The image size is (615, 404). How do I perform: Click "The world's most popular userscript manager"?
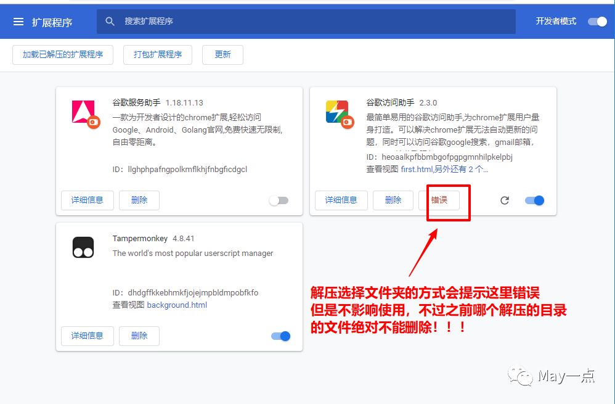(193, 254)
